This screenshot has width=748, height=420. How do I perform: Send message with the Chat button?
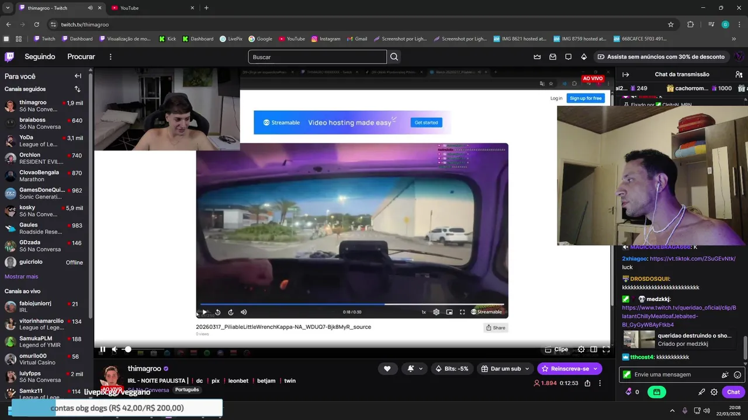(x=733, y=392)
